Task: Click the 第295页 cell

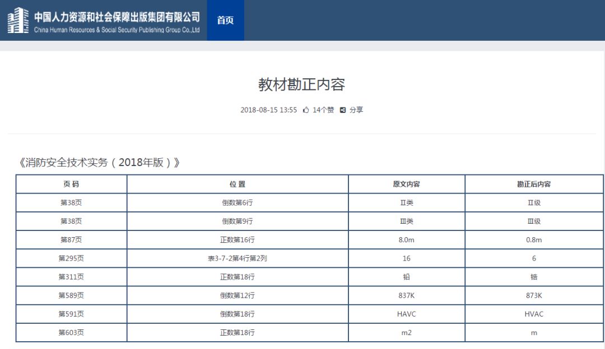Action: click(x=71, y=258)
